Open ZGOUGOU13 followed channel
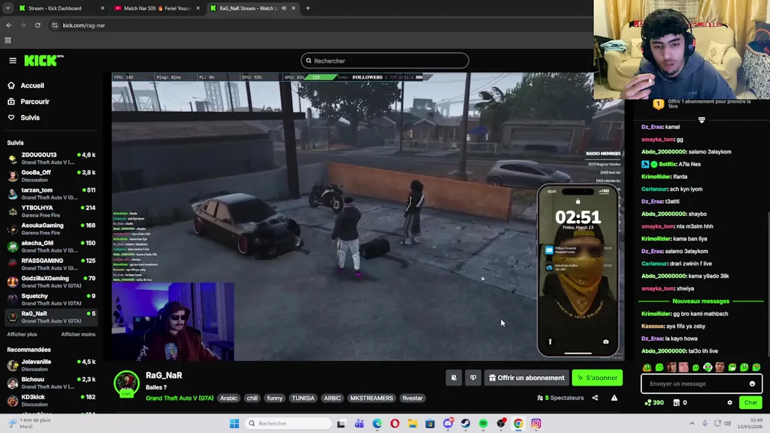The image size is (770, 433). pos(51,158)
